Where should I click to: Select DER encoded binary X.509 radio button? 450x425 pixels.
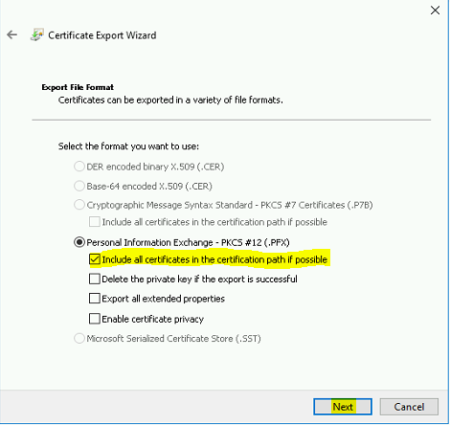point(79,167)
